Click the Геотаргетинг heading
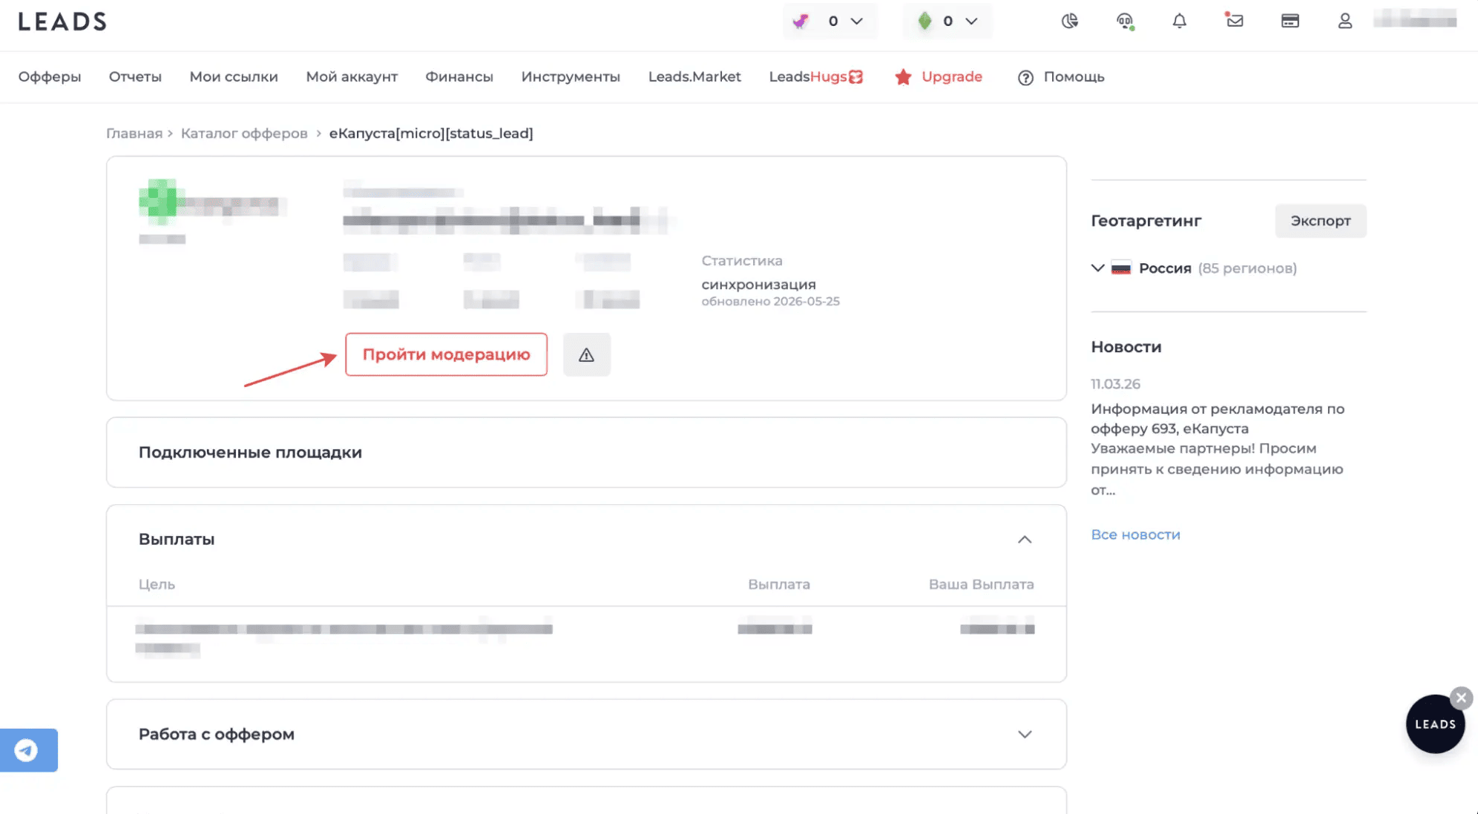 pos(1146,221)
